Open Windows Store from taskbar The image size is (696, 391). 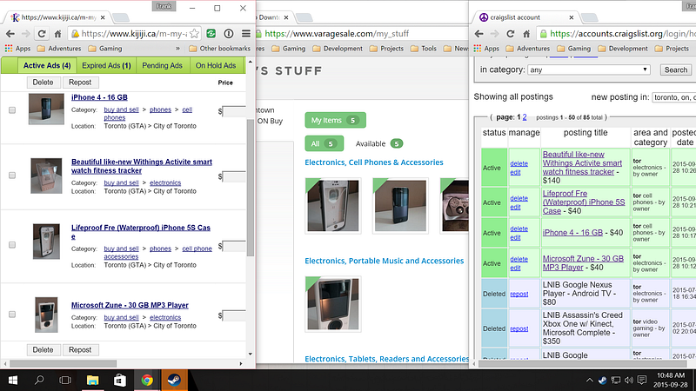(120, 381)
